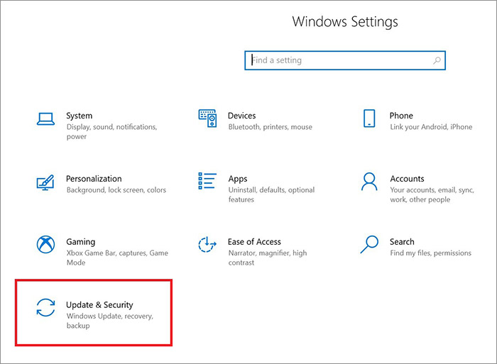Click 'Display, sound, notifications, power' description

pyautogui.click(x=112, y=132)
